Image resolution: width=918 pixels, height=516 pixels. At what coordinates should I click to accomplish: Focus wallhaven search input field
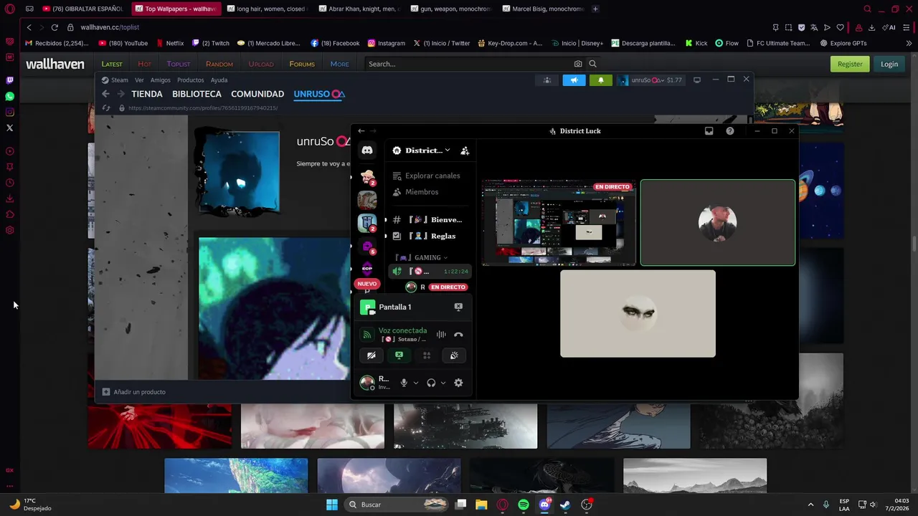(x=470, y=64)
